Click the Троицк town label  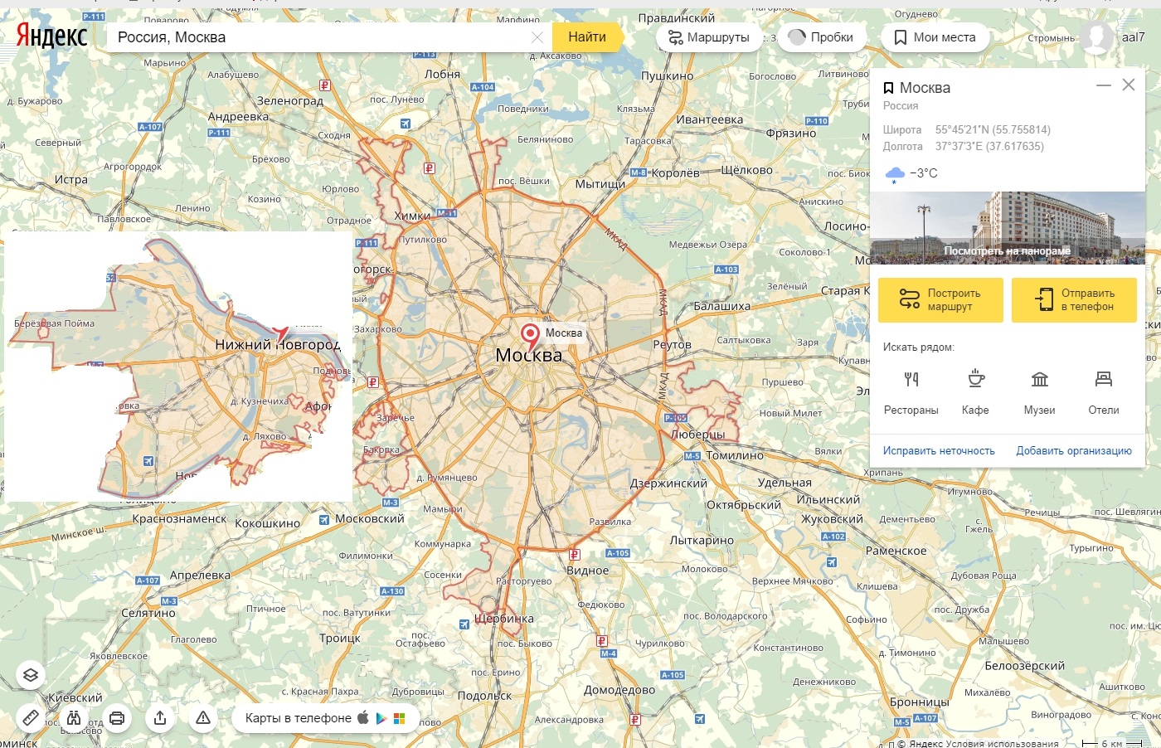click(x=340, y=639)
